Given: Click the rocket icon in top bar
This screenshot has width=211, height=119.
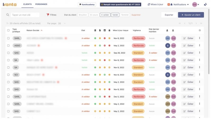Looking at the screenshot, I should (x=205, y=4).
